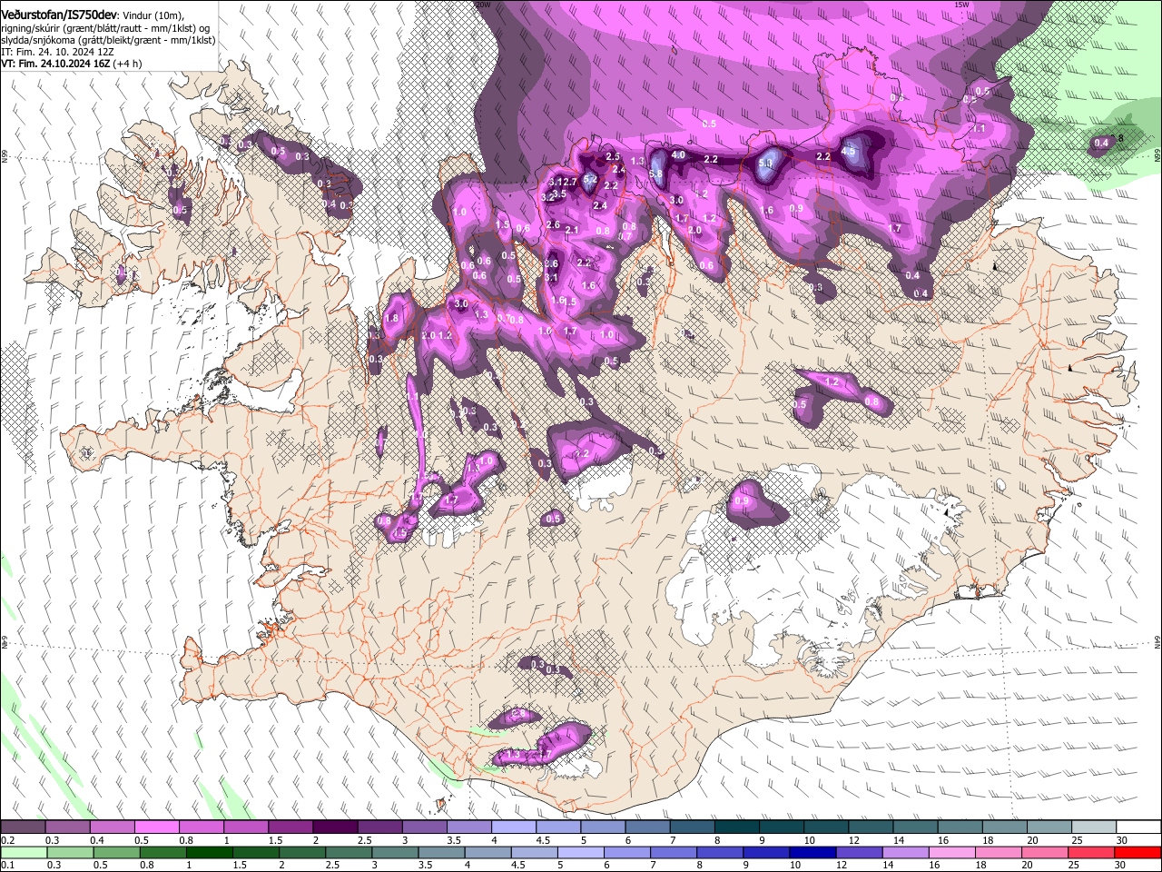Click the 4.0 precipitation value on the map
The width and height of the screenshot is (1162, 872).
678,155
